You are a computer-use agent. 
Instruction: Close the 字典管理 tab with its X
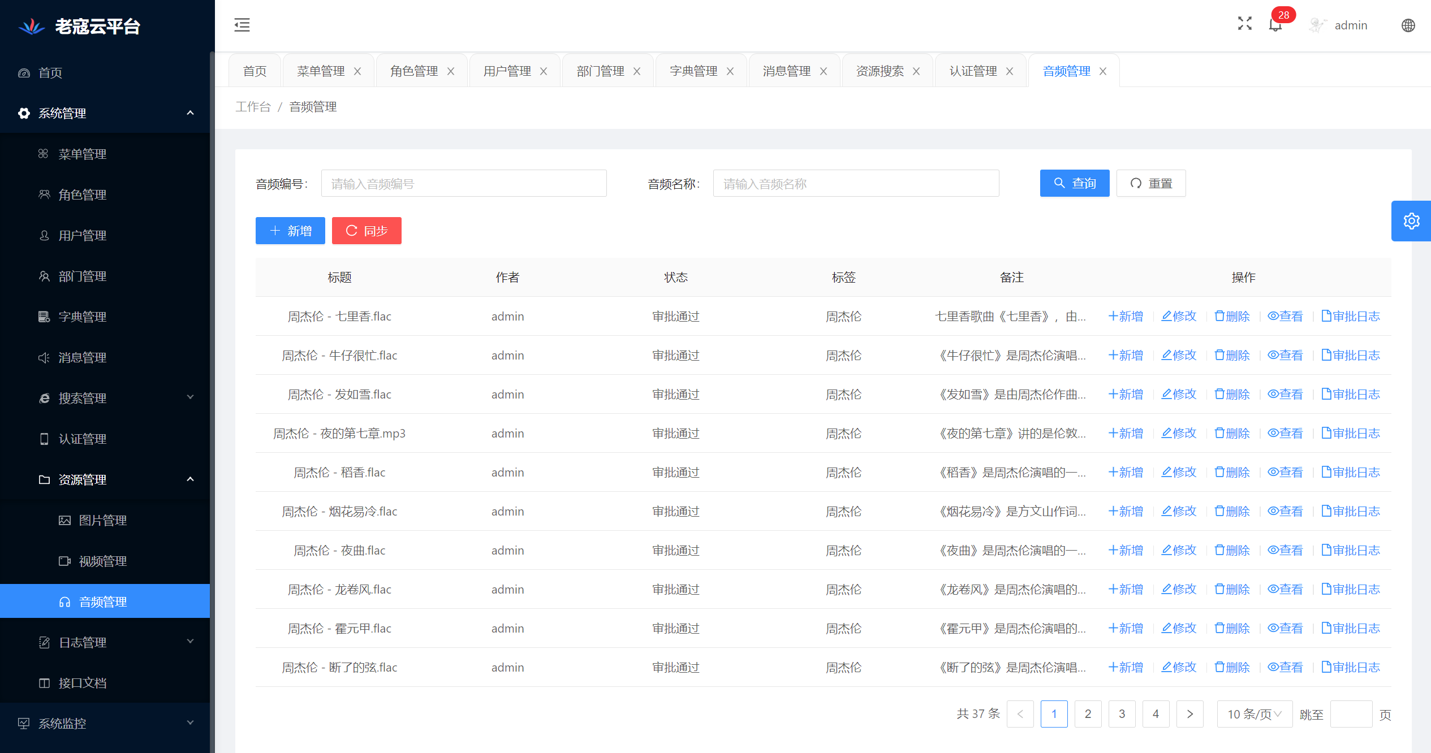[x=730, y=71]
